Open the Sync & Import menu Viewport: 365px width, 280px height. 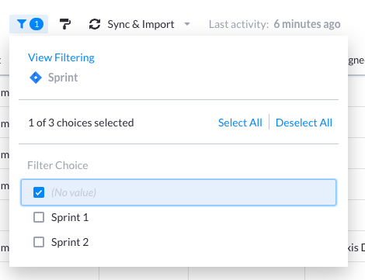(141, 24)
